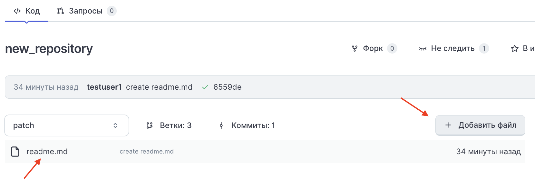This screenshot has width=535, height=189.
Task: Click the up-down arrows of branch selector
Action: (x=115, y=125)
